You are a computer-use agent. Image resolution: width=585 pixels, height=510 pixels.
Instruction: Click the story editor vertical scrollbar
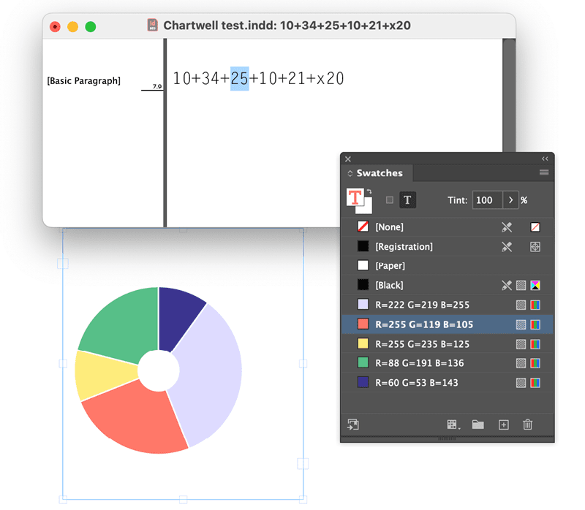(x=509, y=95)
